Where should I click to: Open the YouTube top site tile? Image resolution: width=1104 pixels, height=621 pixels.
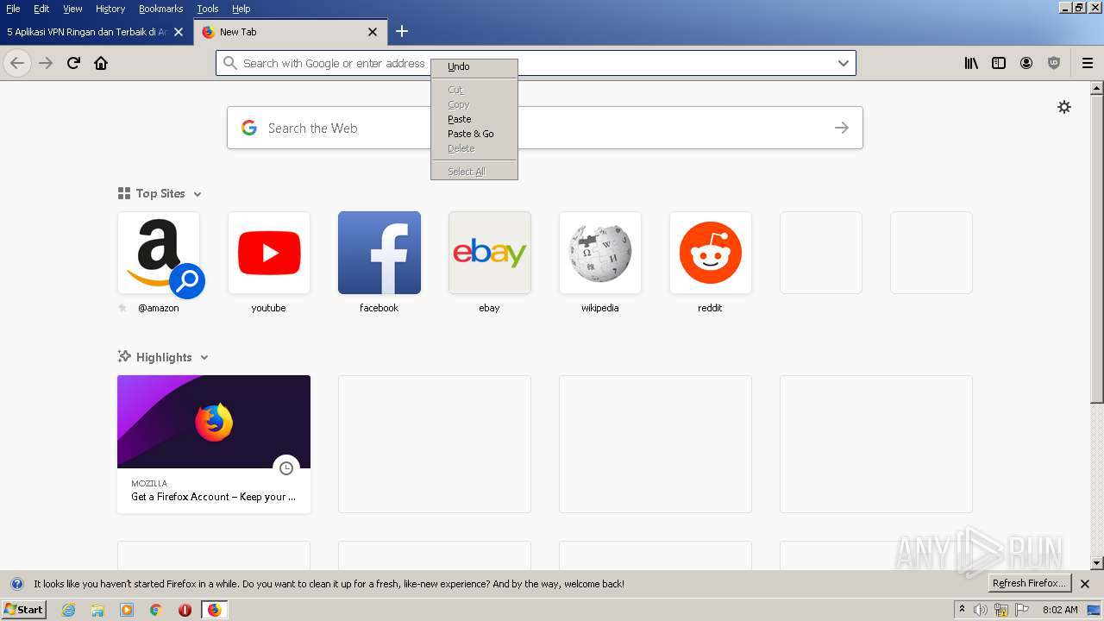[x=269, y=253]
